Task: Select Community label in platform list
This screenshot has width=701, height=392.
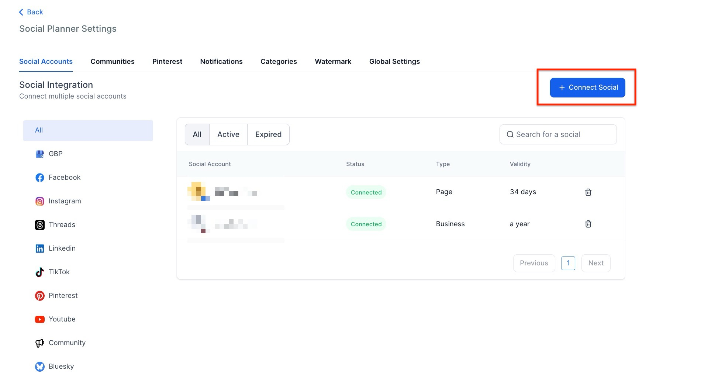Action: 67,343
